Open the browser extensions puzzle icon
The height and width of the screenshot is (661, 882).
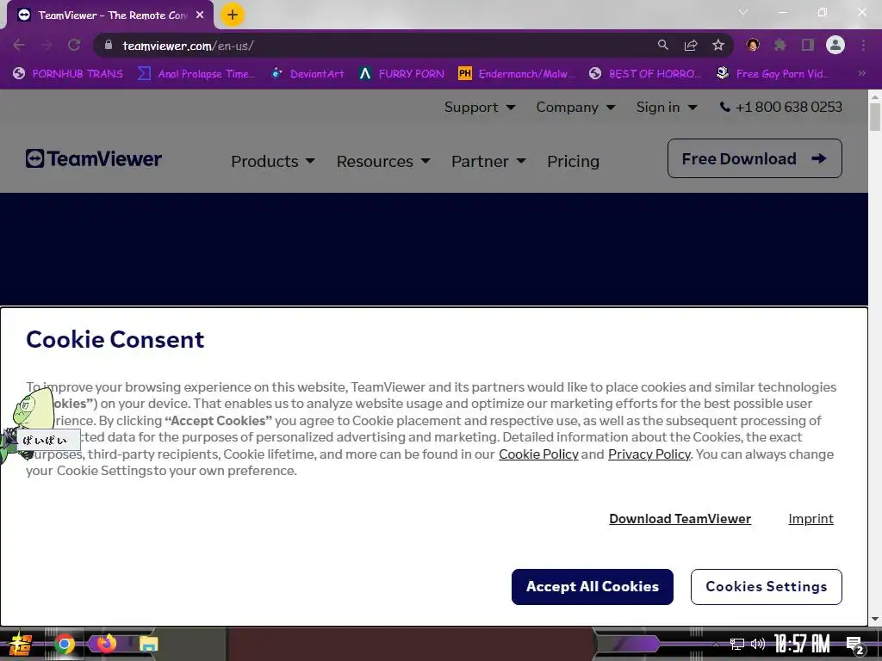tap(780, 45)
